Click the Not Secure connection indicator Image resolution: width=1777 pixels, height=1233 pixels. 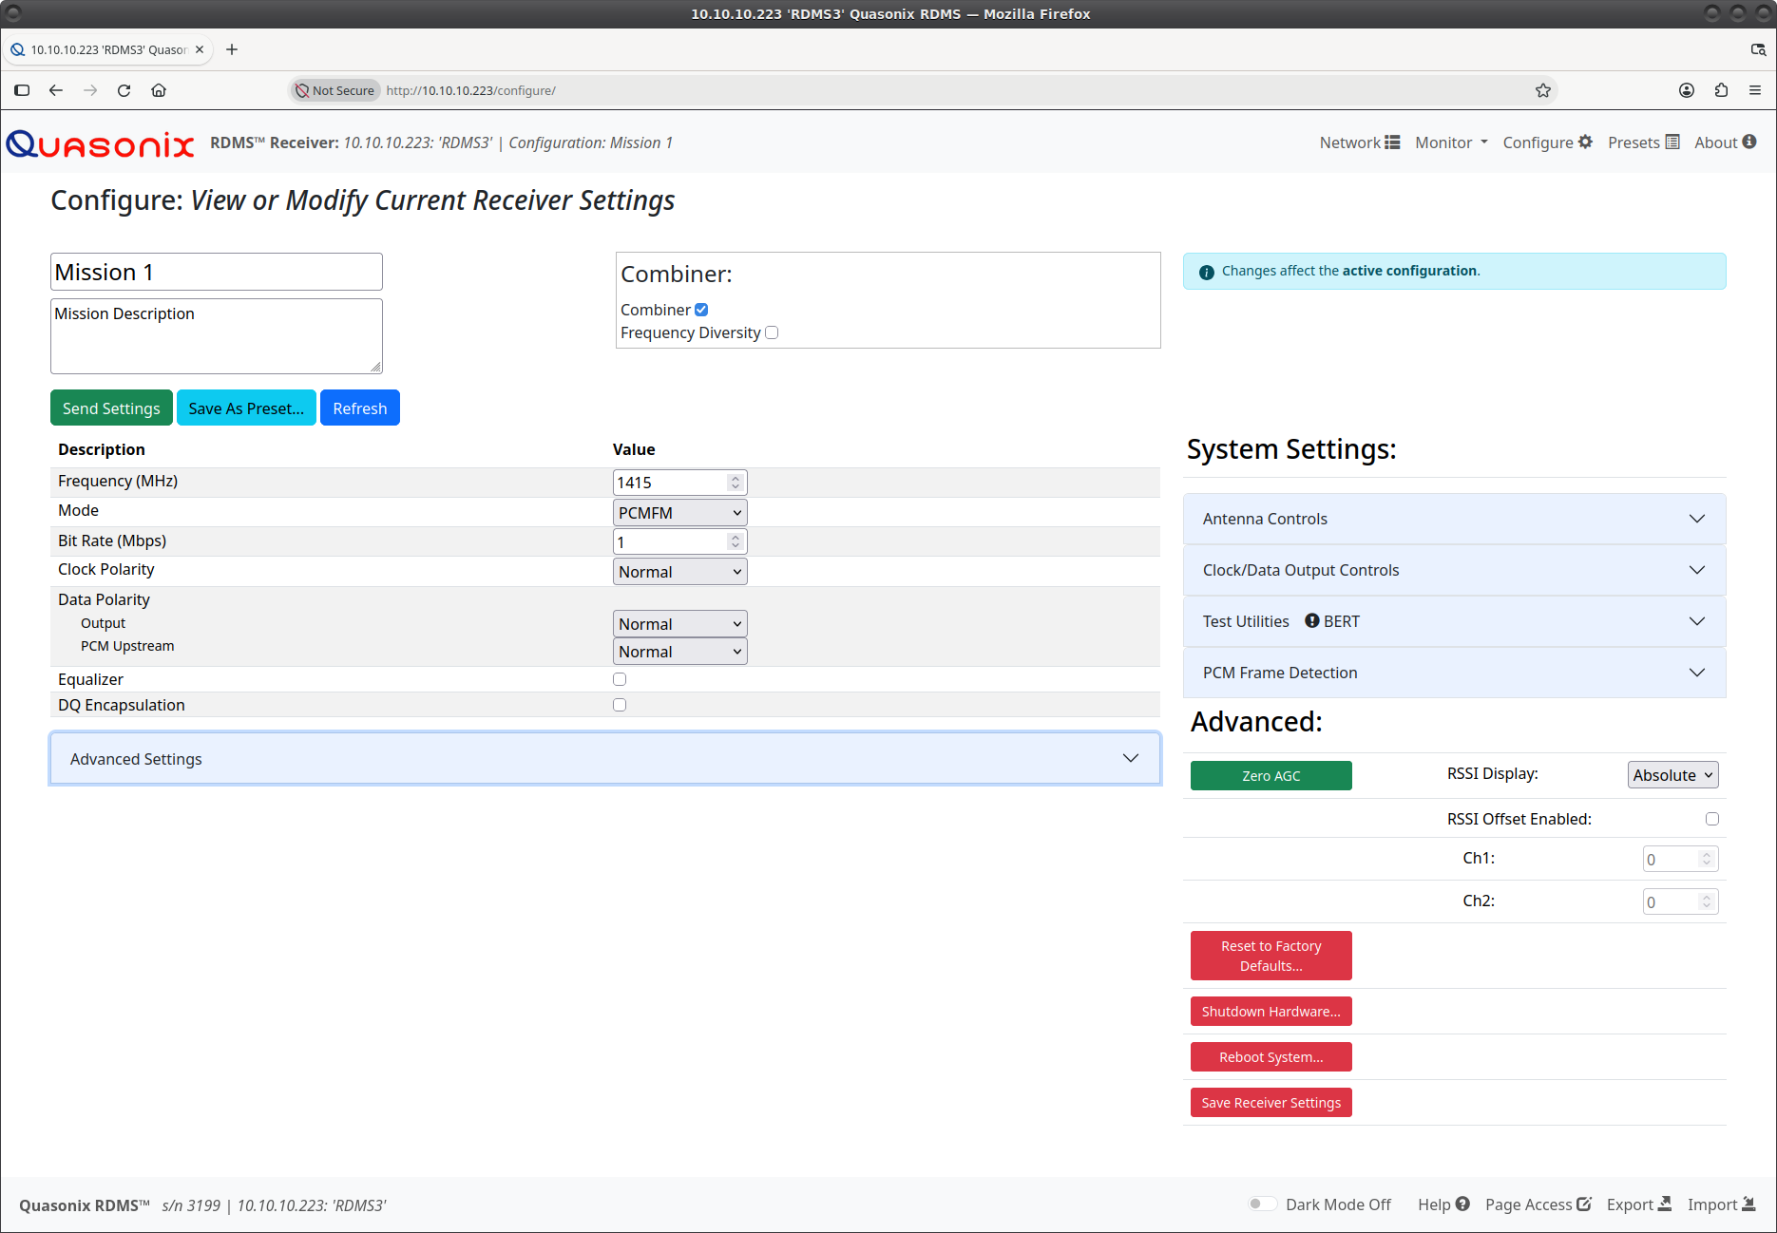(x=334, y=90)
